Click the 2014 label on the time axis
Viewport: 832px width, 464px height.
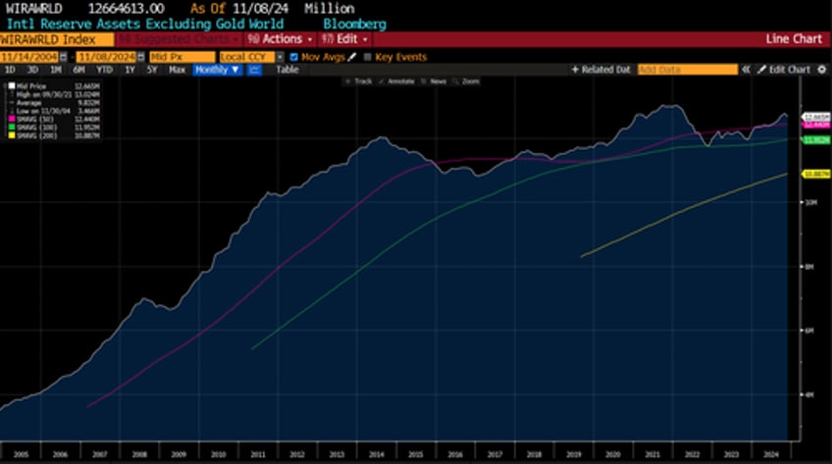pyautogui.click(x=376, y=454)
